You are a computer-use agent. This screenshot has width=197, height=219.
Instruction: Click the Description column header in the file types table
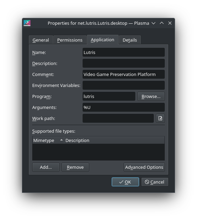[114, 140]
